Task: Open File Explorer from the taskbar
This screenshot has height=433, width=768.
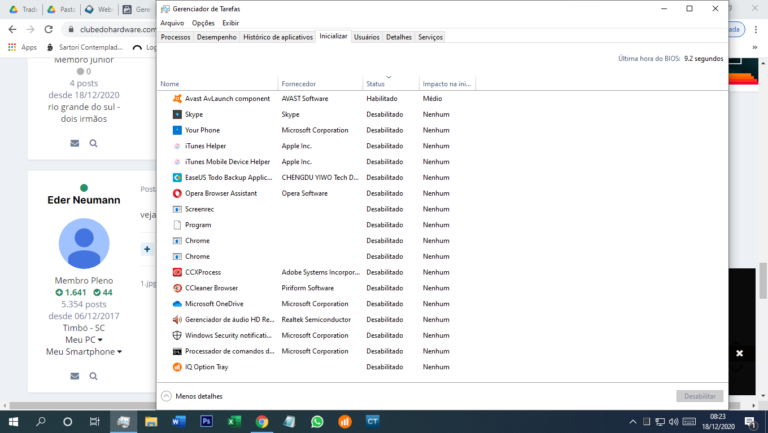Action: click(151, 421)
